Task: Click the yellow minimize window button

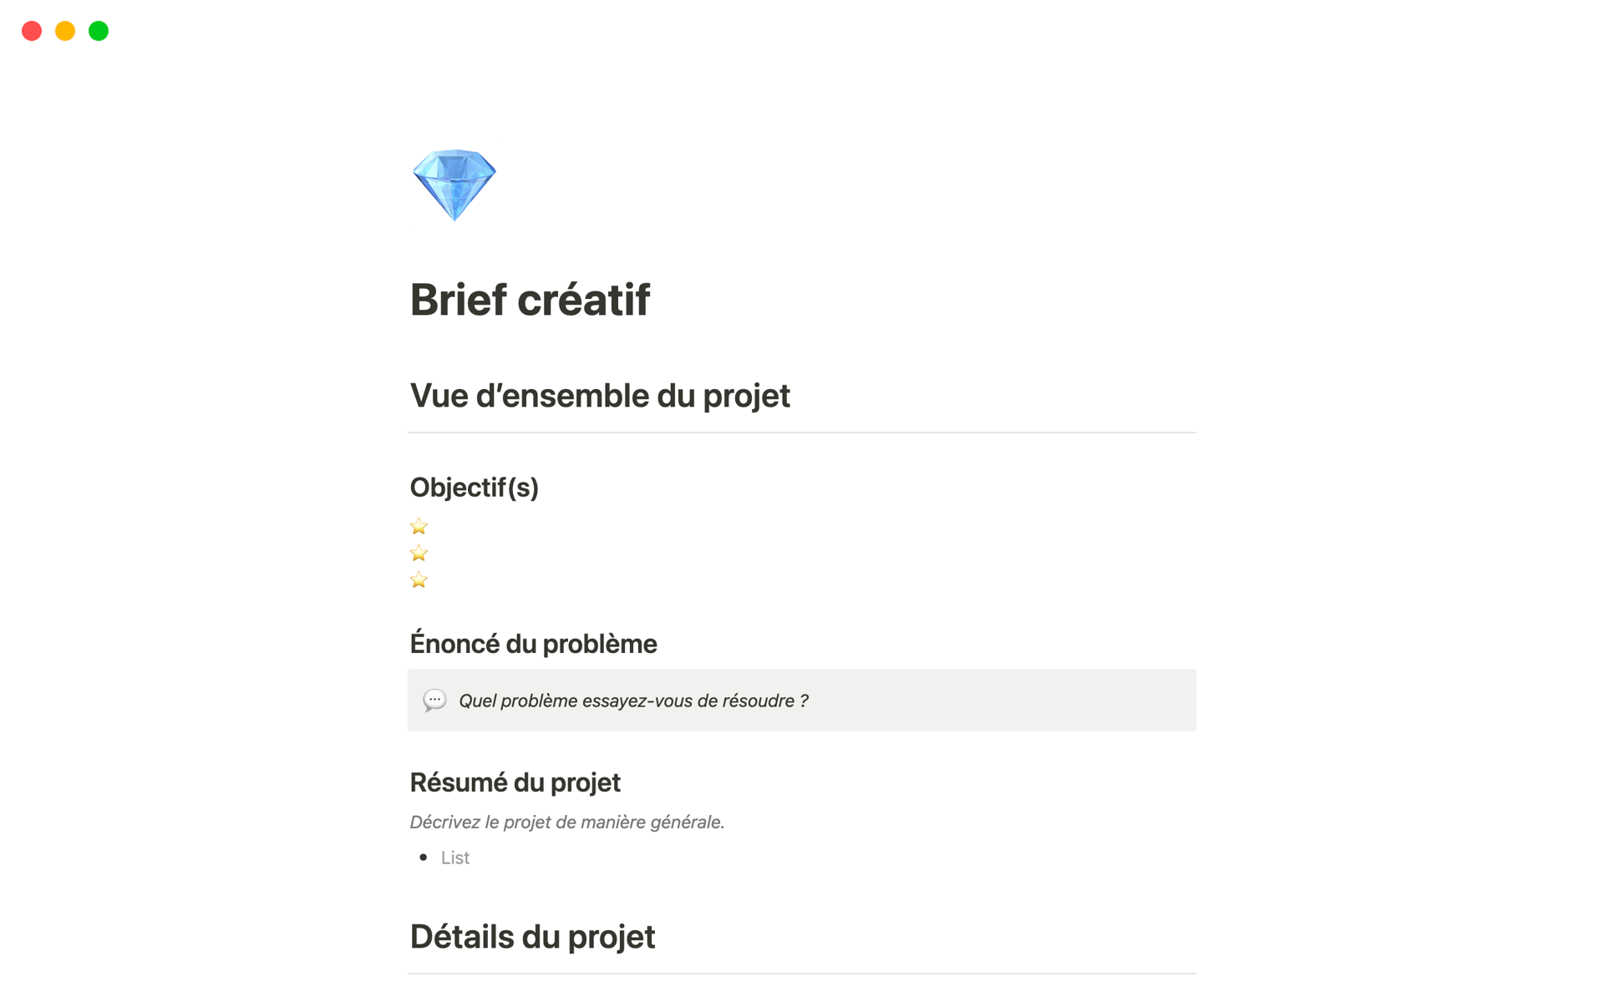Action: tap(65, 31)
